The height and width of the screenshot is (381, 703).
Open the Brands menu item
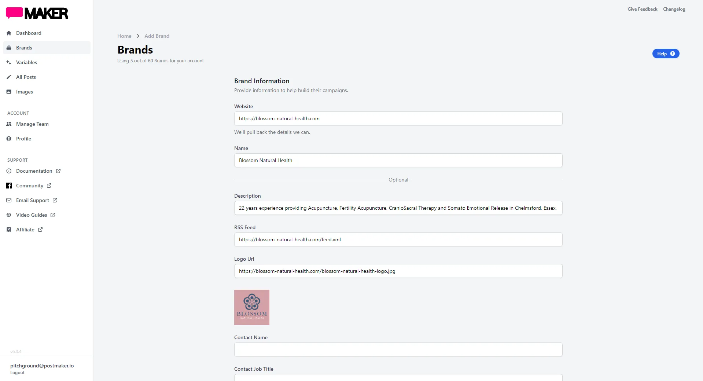click(x=24, y=48)
